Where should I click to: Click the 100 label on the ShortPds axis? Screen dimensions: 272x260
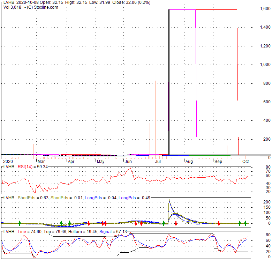click(x=267, y=213)
